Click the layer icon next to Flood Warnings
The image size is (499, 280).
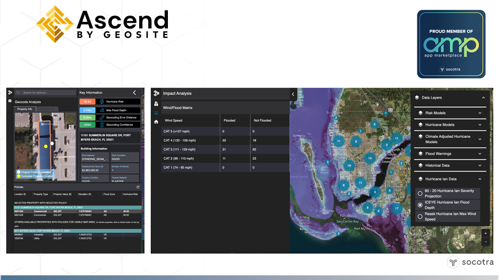coord(421,153)
